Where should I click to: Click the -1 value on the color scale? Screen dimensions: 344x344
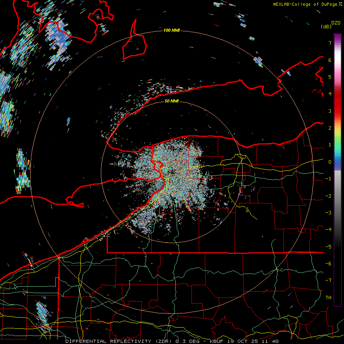[x=328, y=179]
